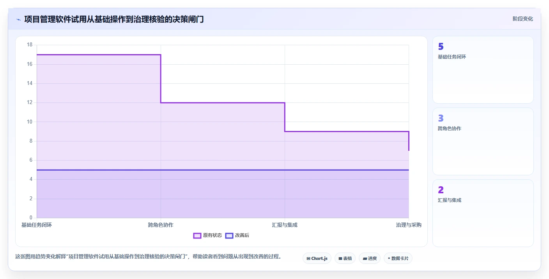This screenshot has height=279, width=549.
Task: Click the 数据卡片 tag
Action: 398,258
